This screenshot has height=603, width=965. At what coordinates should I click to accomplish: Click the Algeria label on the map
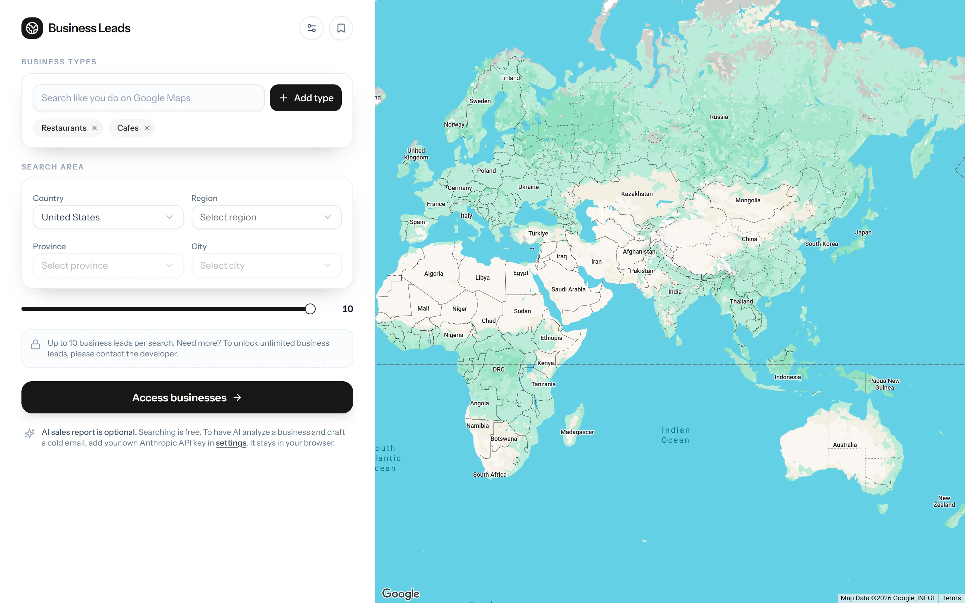[x=434, y=274]
